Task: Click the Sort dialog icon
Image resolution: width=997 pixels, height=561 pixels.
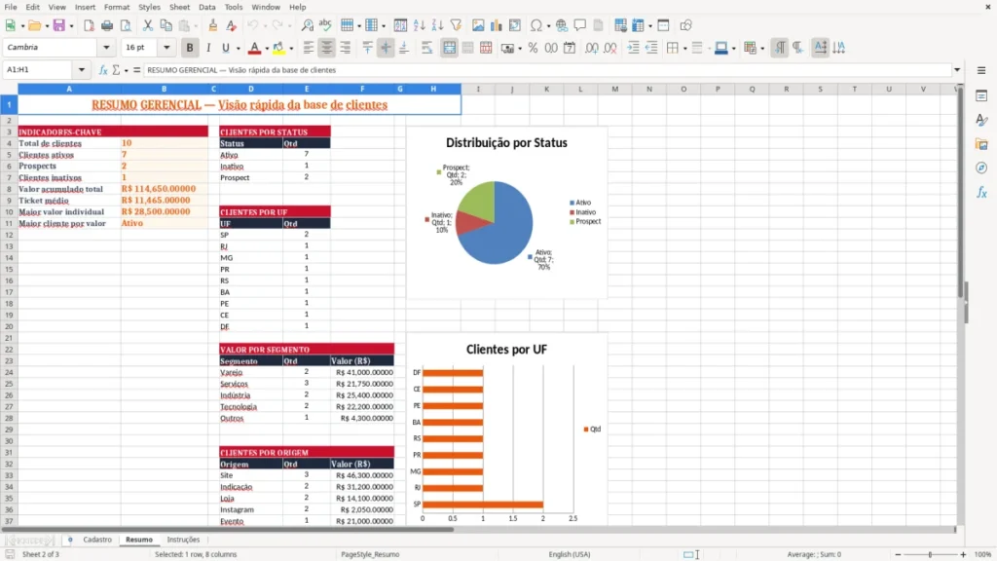Action: [400, 25]
